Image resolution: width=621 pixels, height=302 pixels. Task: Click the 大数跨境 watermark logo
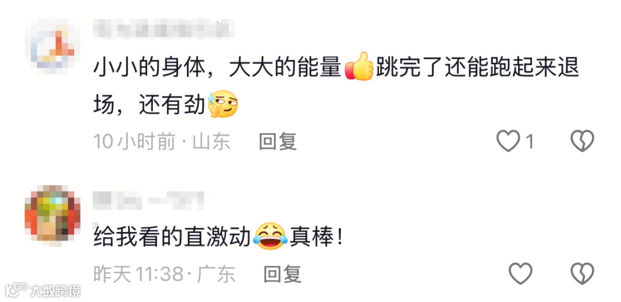pos(43,291)
